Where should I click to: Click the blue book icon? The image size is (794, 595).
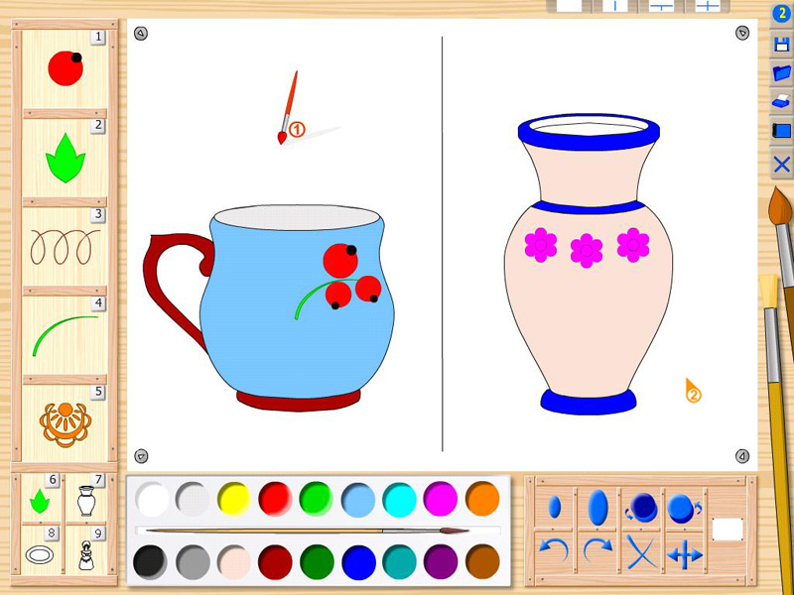click(x=781, y=131)
